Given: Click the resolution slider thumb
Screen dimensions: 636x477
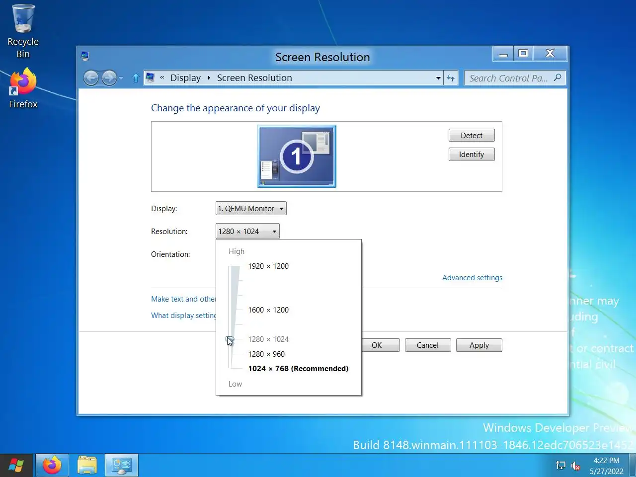Looking at the screenshot, I should [230, 340].
